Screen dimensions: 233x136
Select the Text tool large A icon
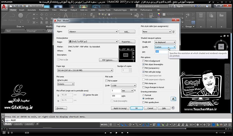[x=66, y=15]
